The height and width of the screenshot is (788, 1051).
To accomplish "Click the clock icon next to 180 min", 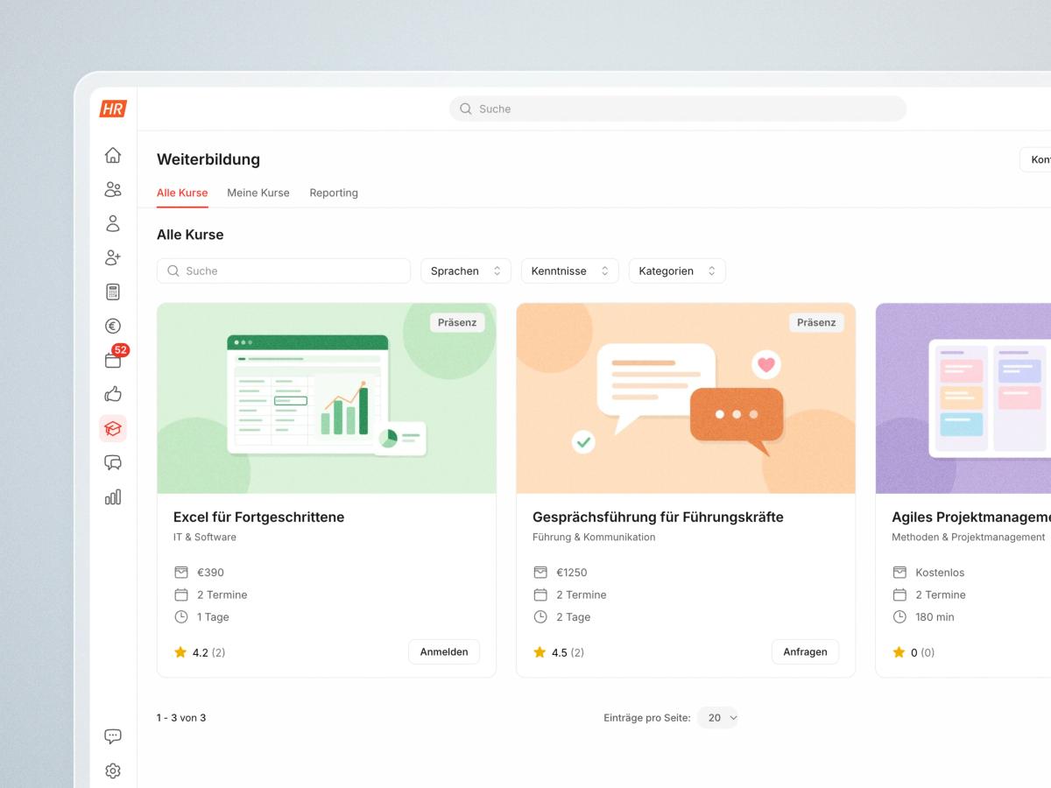I will tap(899, 616).
